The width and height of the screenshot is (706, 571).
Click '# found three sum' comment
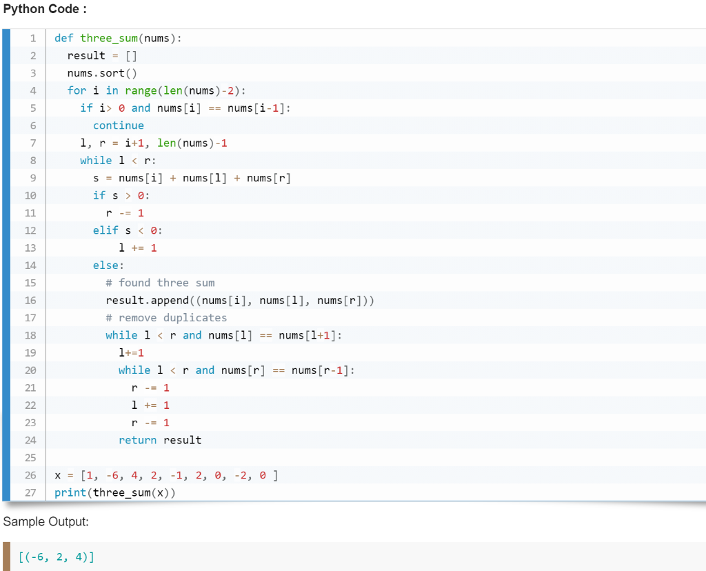tap(160, 283)
